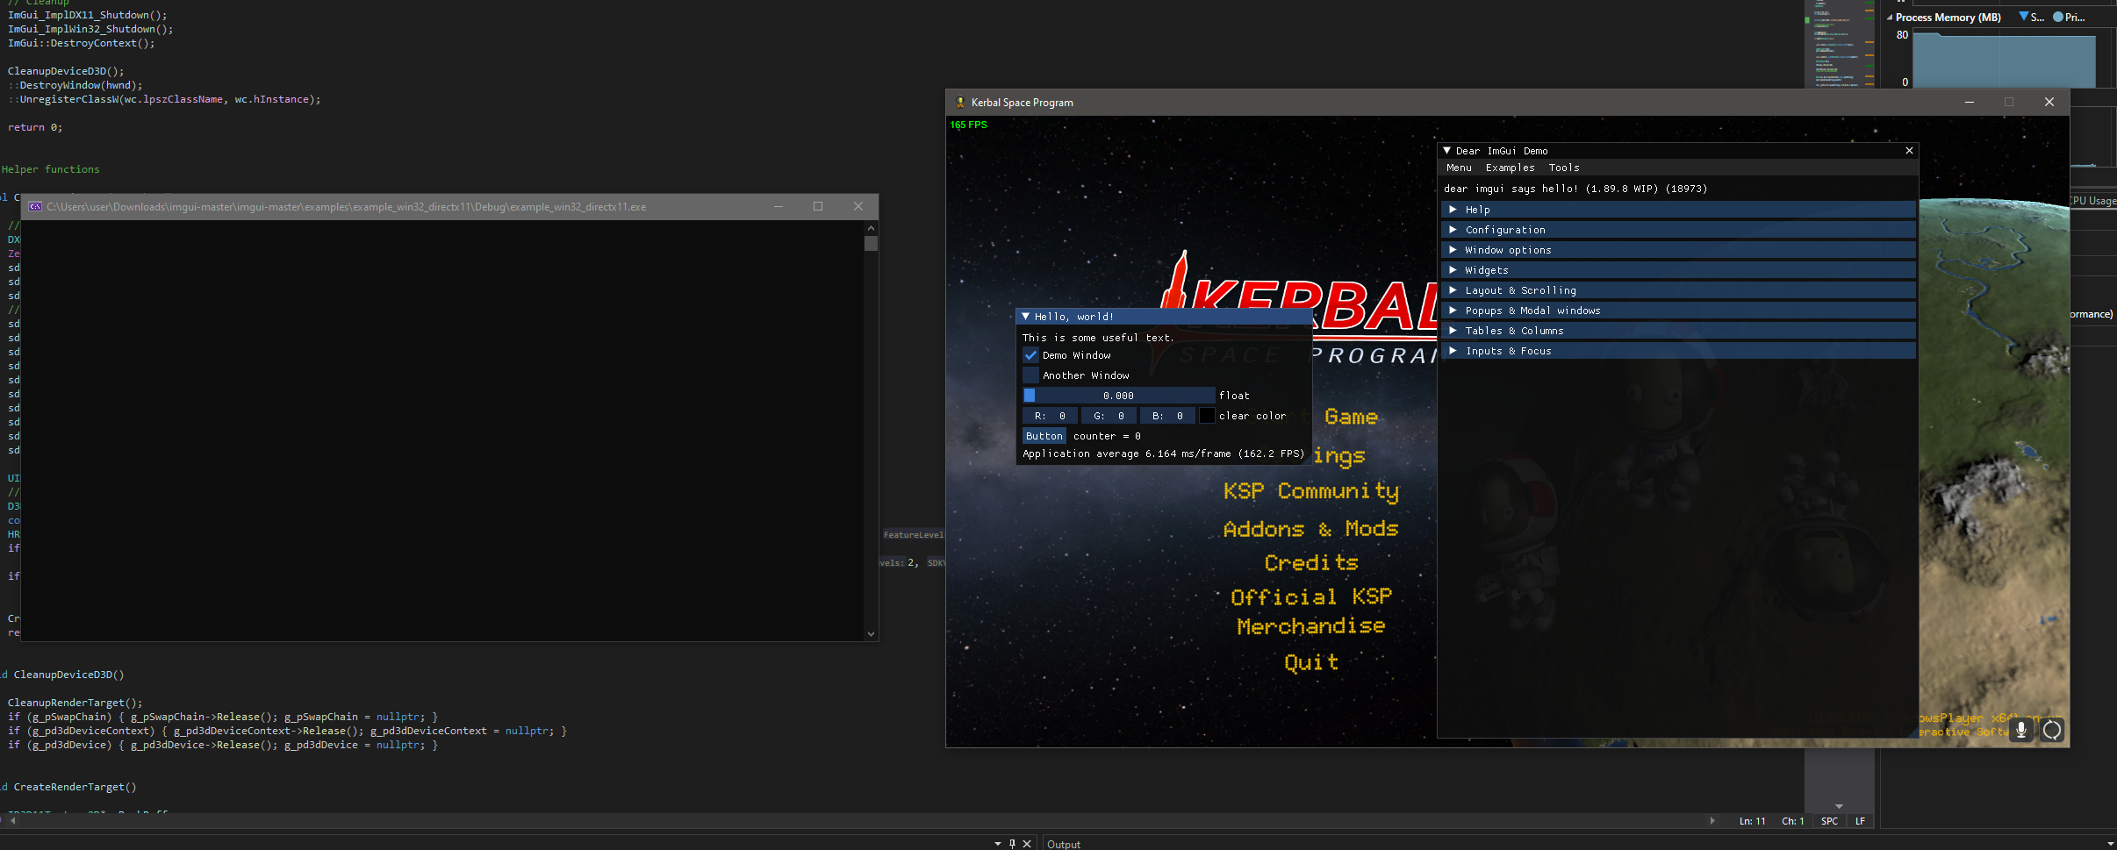Open Credits in Kerbal main menu
2117x850 pixels.
pyautogui.click(x=1311, y=563)
